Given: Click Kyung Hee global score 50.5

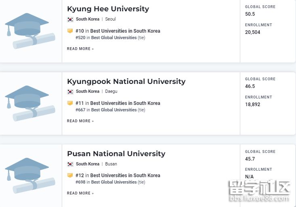Looking at the screenshot, I should [x=250, y=14].
